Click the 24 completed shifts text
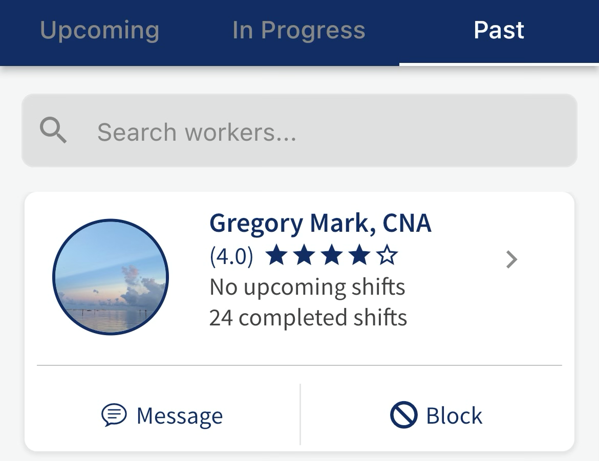Image resolution: width=599 pixels, height=461 pixels. pos(308,318)
